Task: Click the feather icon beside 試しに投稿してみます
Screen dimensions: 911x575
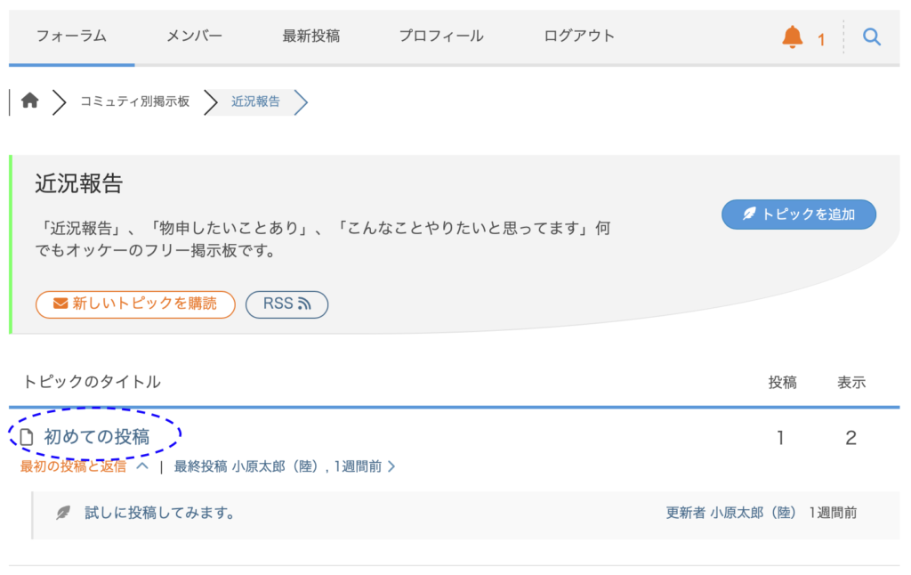Action: (63, 514)
